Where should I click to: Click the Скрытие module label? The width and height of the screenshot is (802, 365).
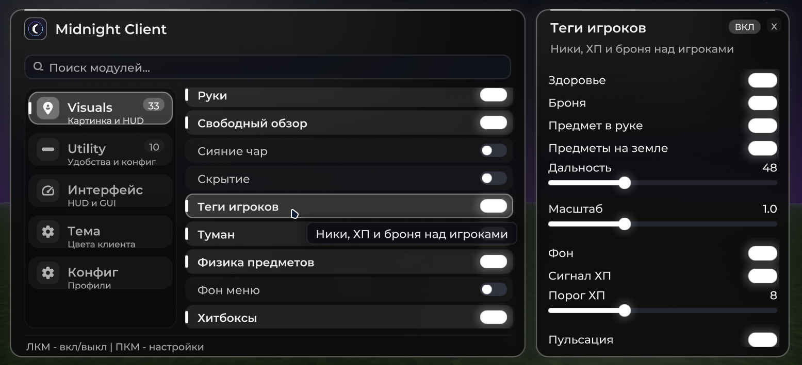coord(223,179)
